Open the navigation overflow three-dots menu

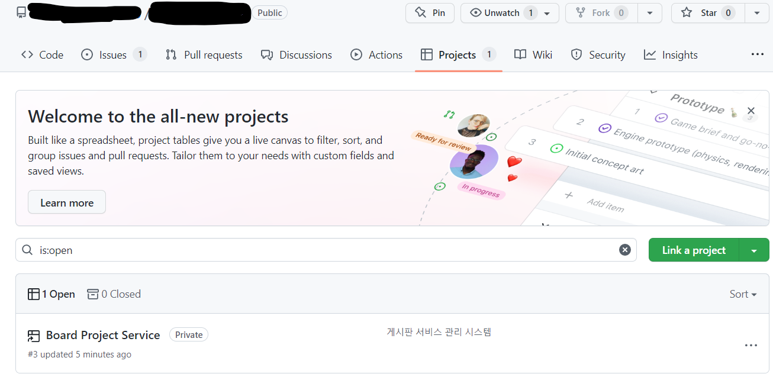pyautogui.click(x=758, y=54)
